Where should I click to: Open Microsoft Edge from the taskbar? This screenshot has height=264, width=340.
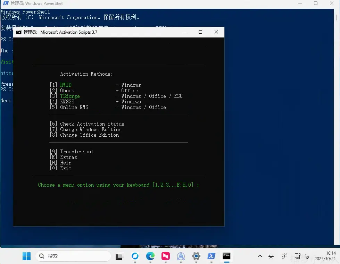[150, 256]
